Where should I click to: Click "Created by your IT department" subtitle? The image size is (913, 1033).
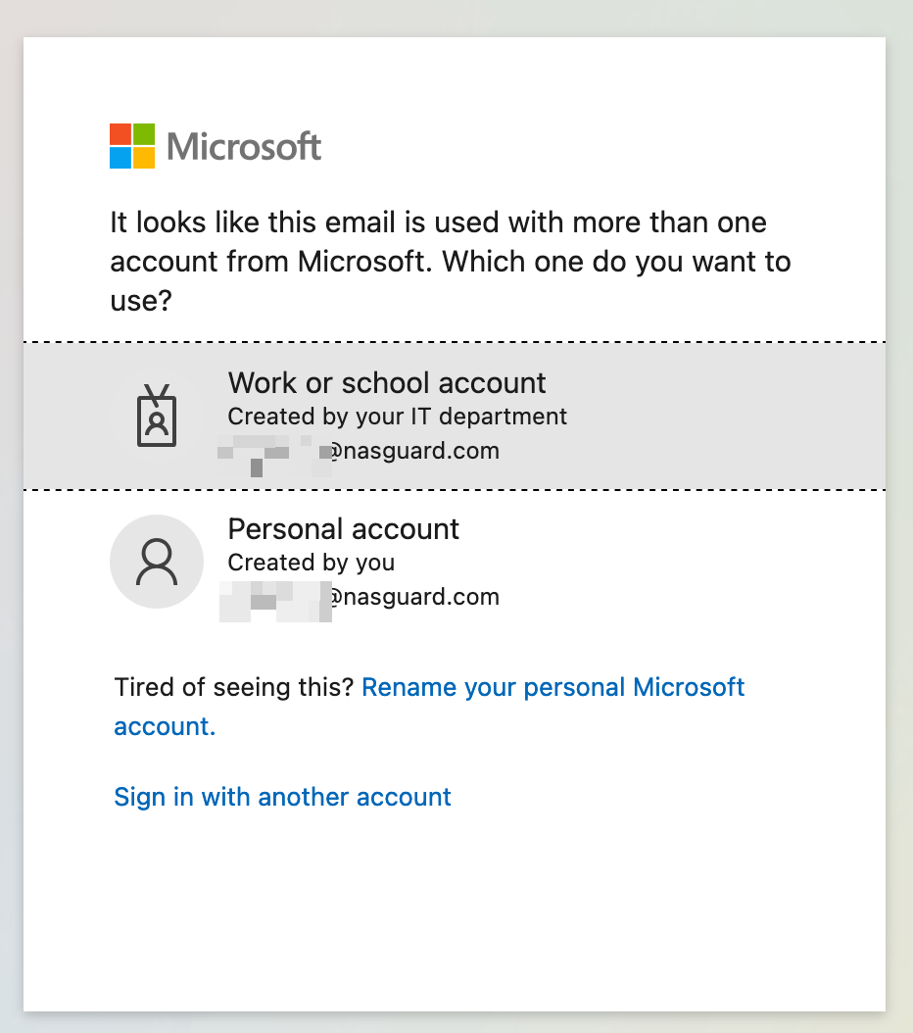coord(397,417)
